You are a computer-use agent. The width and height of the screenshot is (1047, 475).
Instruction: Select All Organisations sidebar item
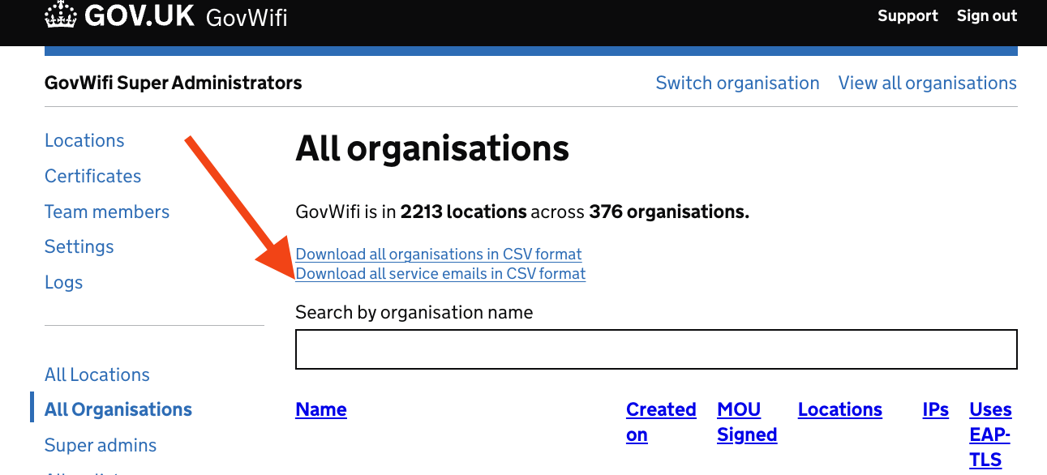pos(118,409)
